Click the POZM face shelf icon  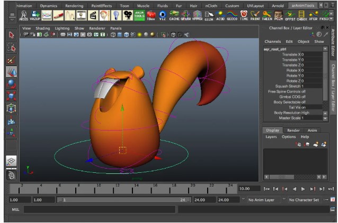point(279,15)
